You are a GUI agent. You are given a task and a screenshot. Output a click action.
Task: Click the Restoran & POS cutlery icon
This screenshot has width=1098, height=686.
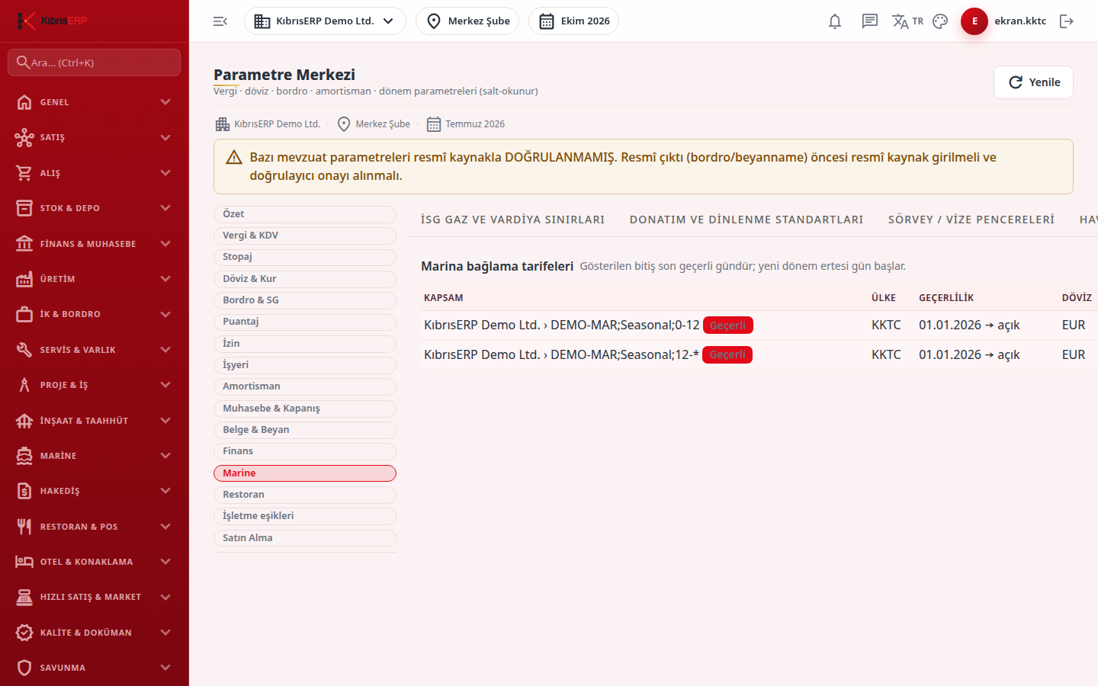(x=24, y=527)
